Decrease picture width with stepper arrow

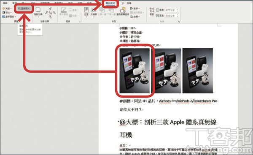coord(178,16)
